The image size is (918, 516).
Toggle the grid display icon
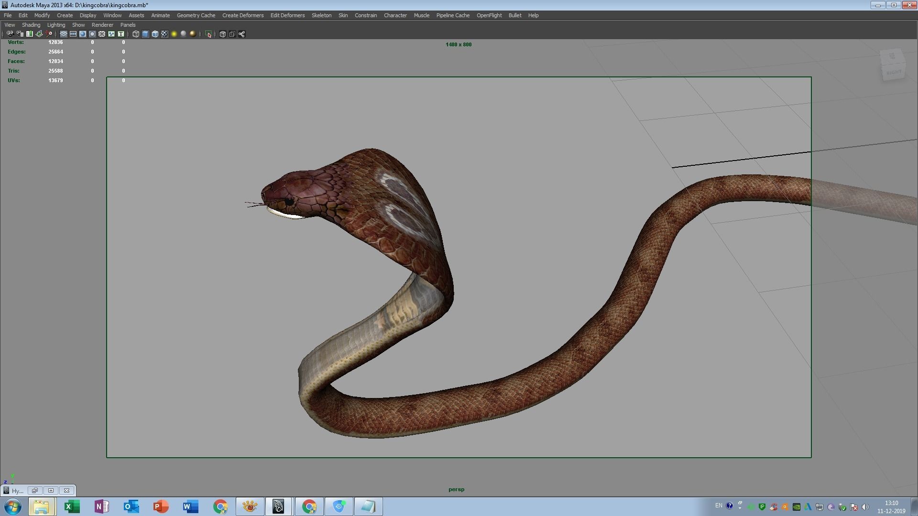point(63,34)
